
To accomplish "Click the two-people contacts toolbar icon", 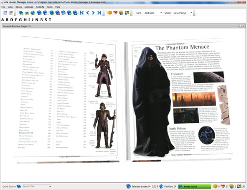I will (x=127, y=13).
